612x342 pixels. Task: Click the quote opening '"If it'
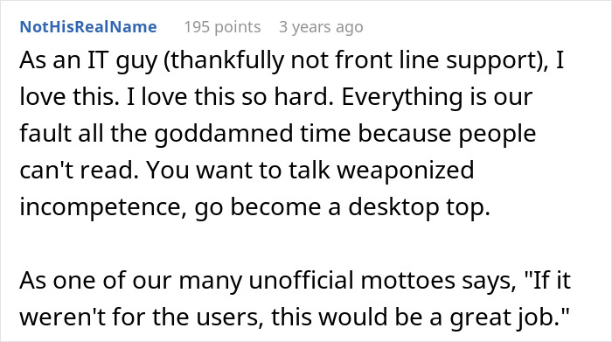coord(547,280)
